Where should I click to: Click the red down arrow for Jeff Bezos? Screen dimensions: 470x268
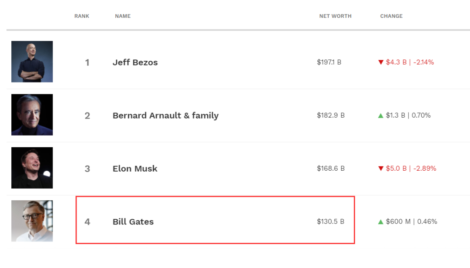(x=381, y=62)
